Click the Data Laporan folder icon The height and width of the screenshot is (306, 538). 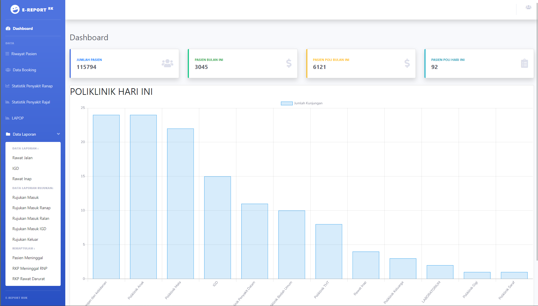point(8,134)
